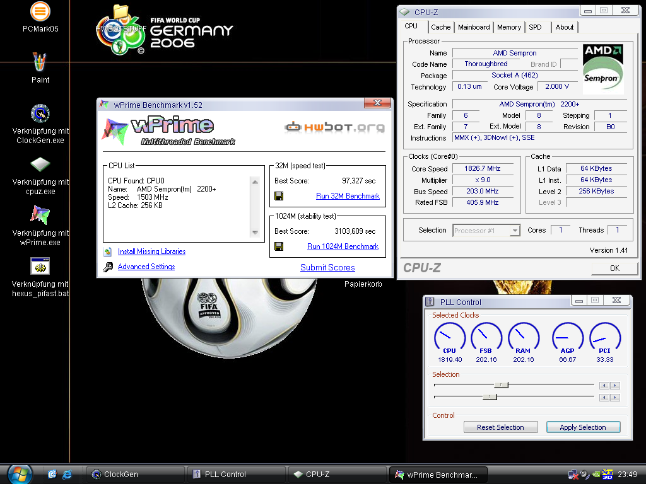Click the Papierkorb recycle bin label

(x=363, y=284)
